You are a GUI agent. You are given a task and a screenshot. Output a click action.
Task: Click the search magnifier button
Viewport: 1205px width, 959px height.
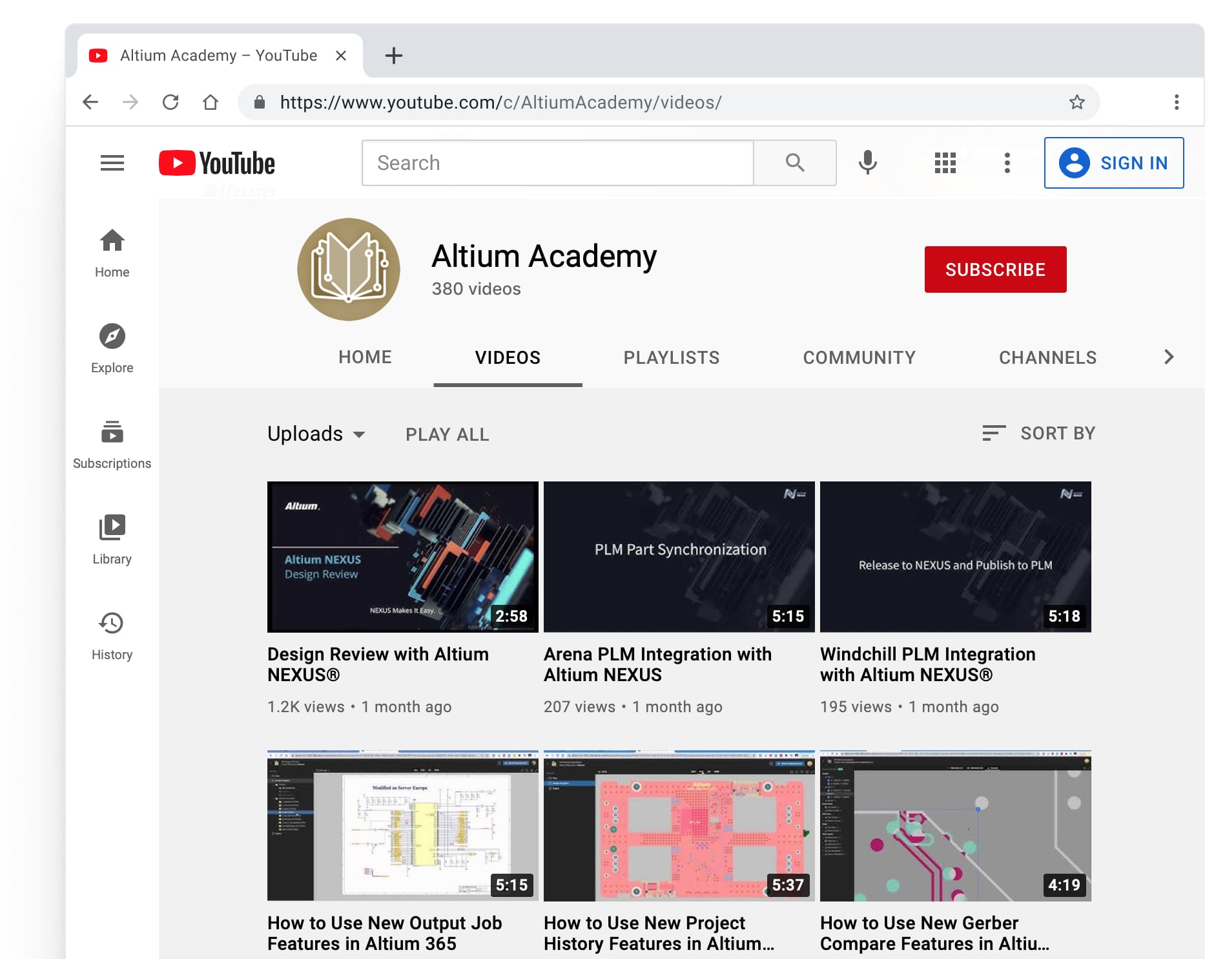coord(795,163)
